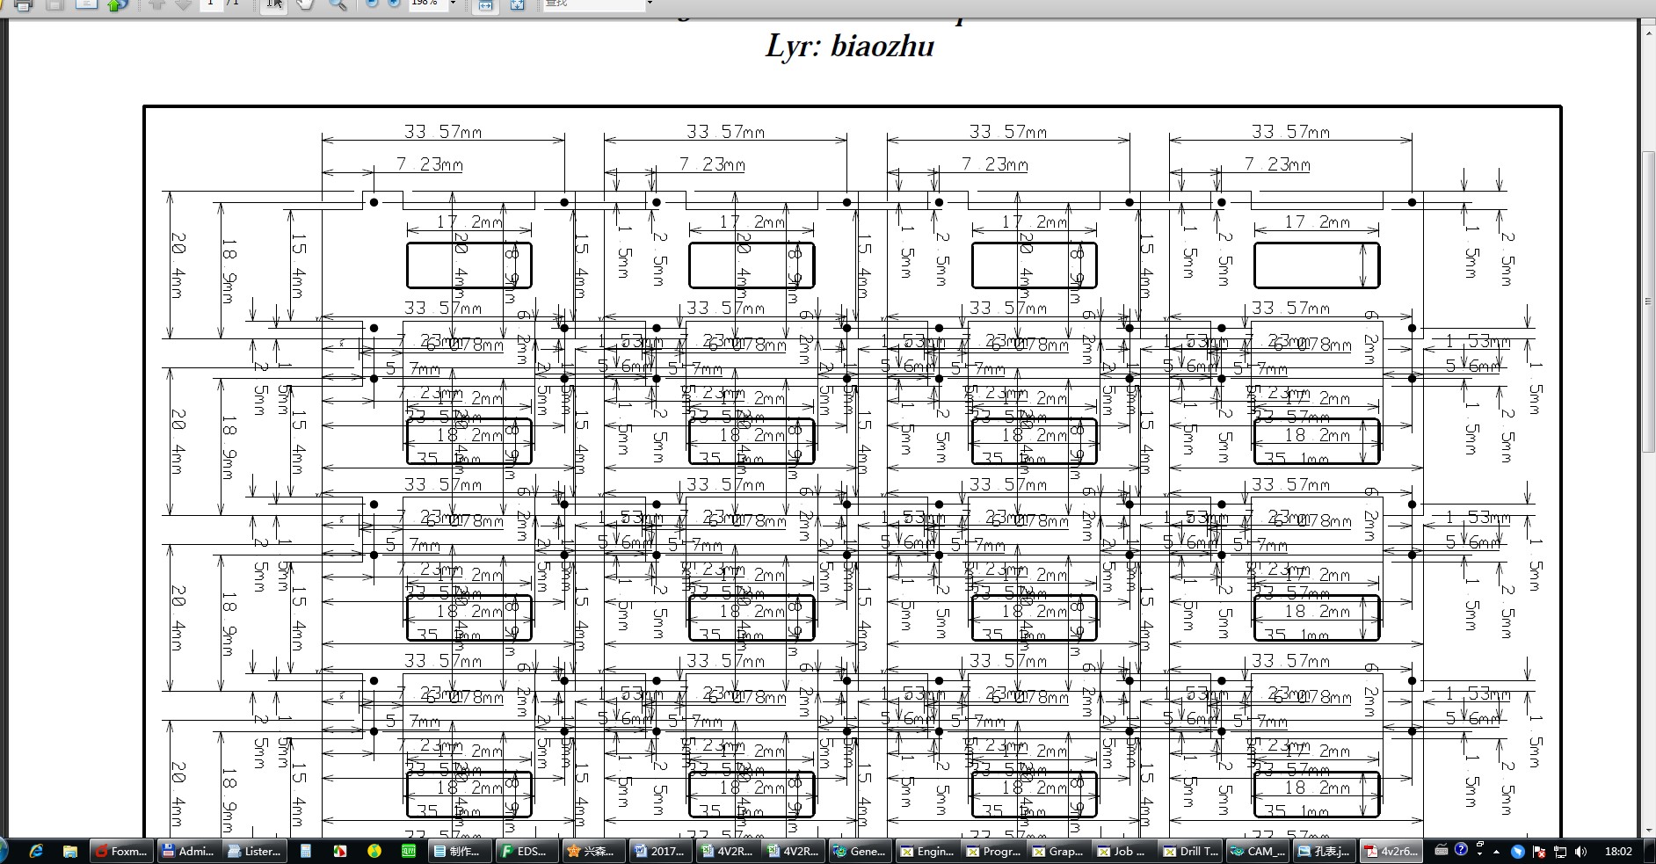
Task: Switch to Gene... Genesis taskbar window
Action: (861, 851)
